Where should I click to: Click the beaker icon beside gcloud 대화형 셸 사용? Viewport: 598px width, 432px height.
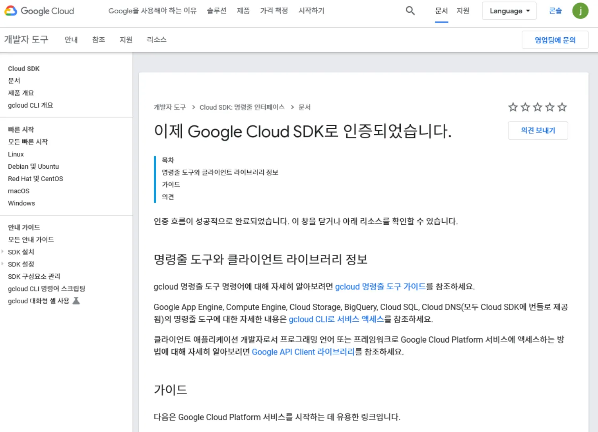pyautogui.click(x=76, y=301)
